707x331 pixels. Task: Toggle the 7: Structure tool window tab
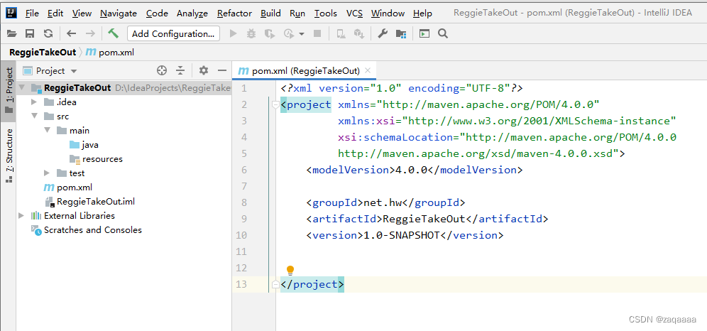click(9, 156)
